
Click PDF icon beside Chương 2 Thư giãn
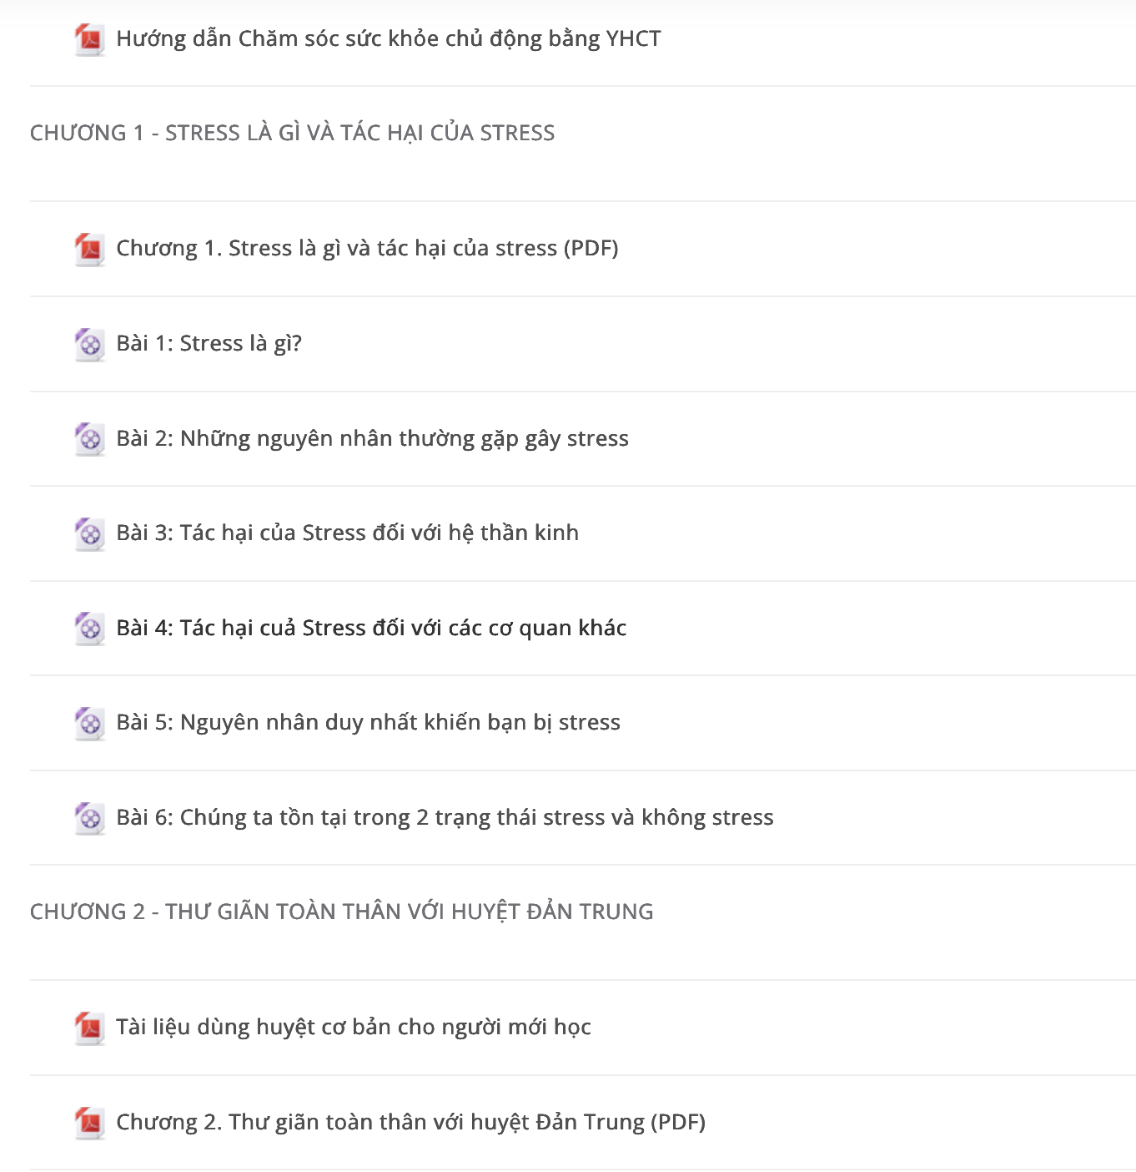point(89,1123)
